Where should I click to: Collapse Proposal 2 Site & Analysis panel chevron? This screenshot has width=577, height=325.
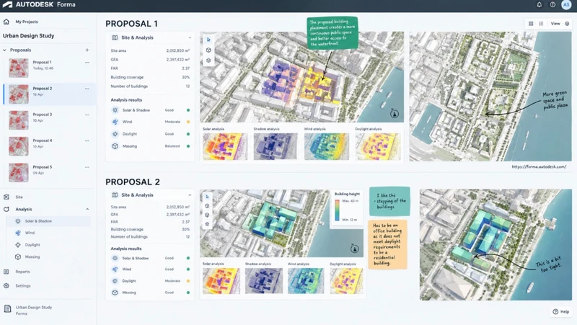(x=190, y=195)
